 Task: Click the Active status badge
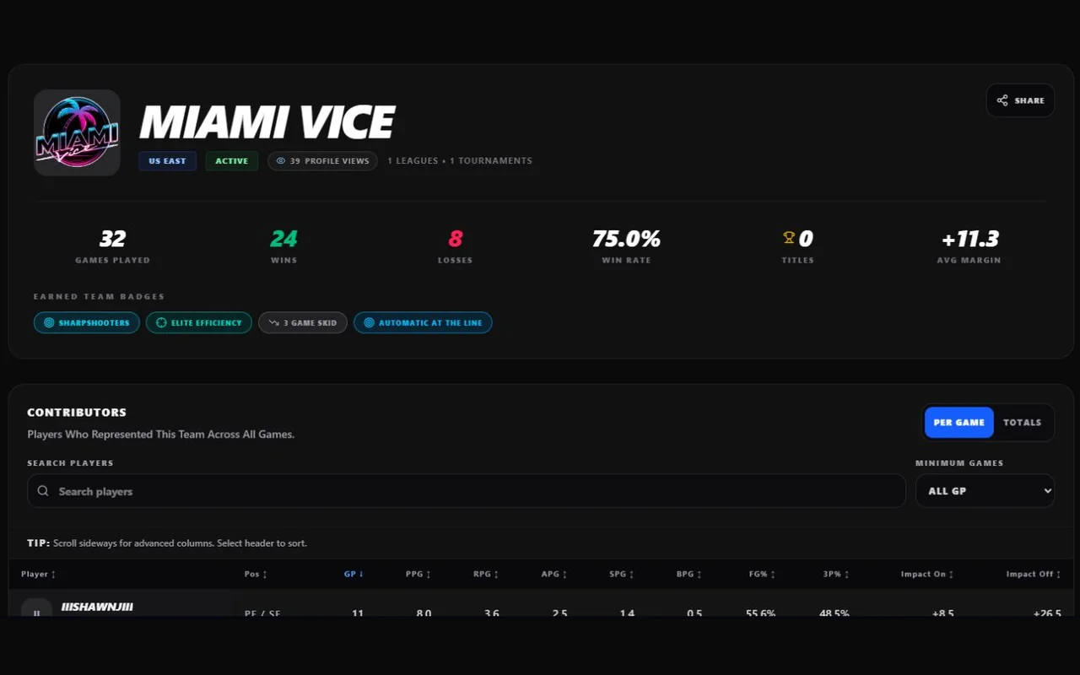coord(232,160)
